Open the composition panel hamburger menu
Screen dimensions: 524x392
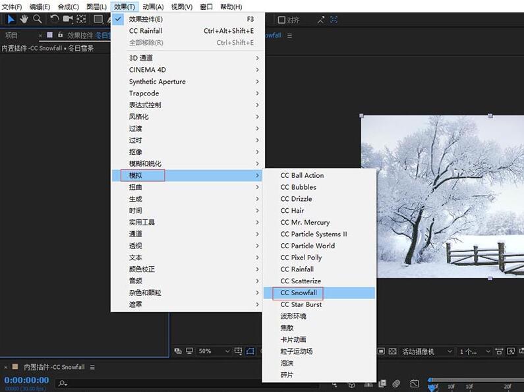tap(289, 36)
